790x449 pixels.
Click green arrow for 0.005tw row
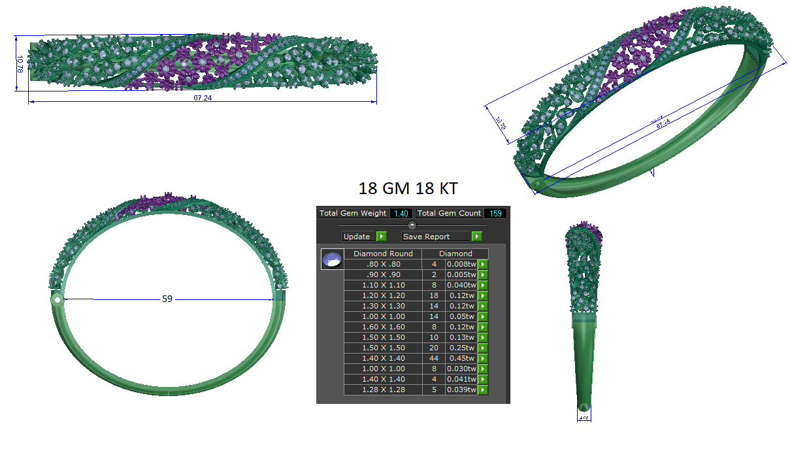click(483, 274)
